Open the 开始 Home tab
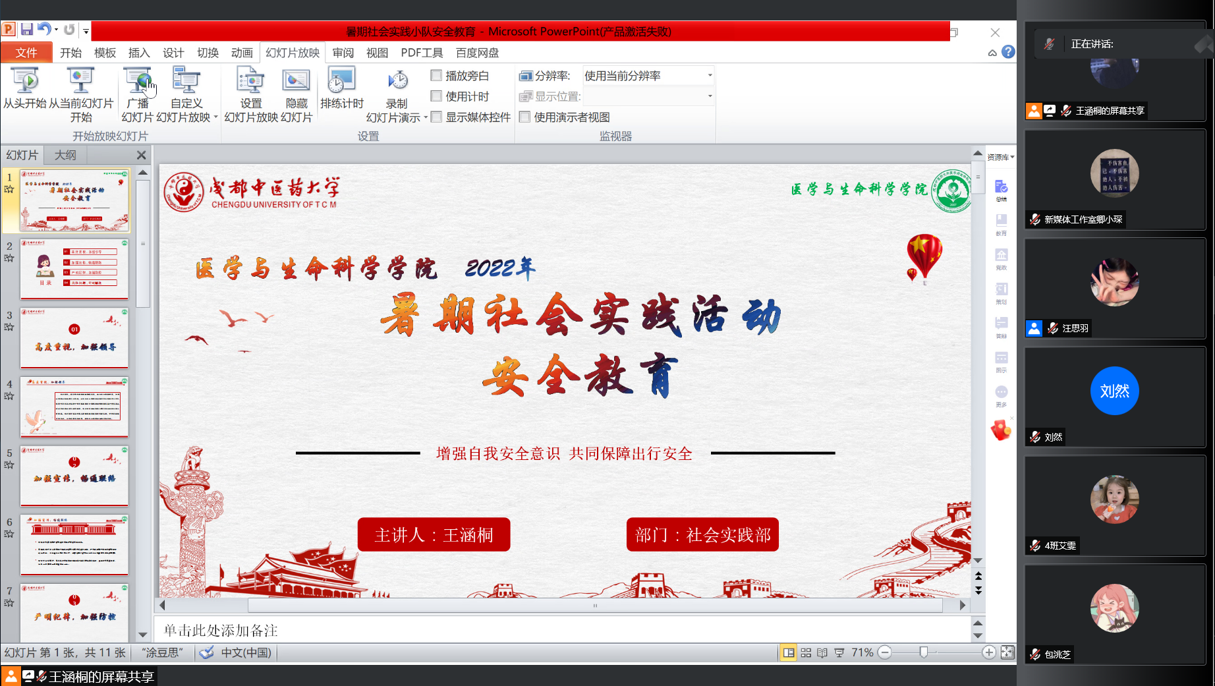The width and height of the screenshot is (1215, 686). click(71, 53)
